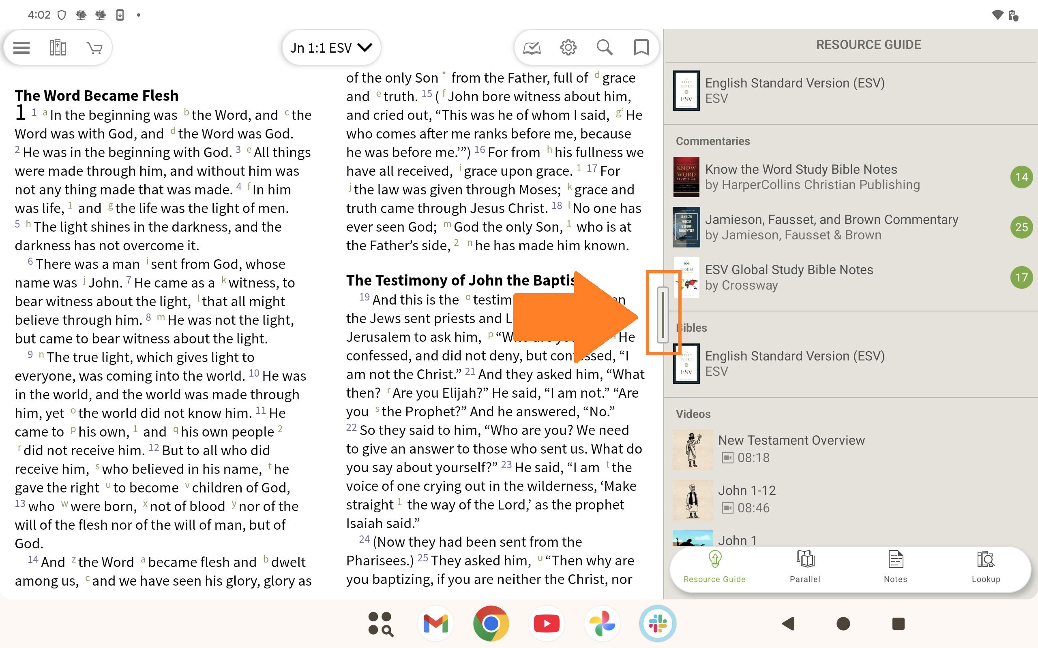Click the split pane divider handle
Viewport: 1038px width, 648px height.
tap(663, 315)
